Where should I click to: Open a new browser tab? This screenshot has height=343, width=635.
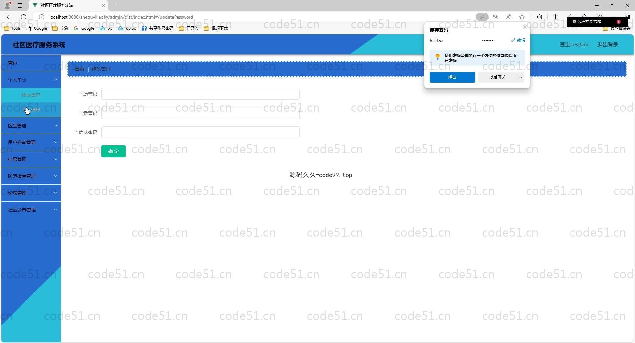[115, 5]
